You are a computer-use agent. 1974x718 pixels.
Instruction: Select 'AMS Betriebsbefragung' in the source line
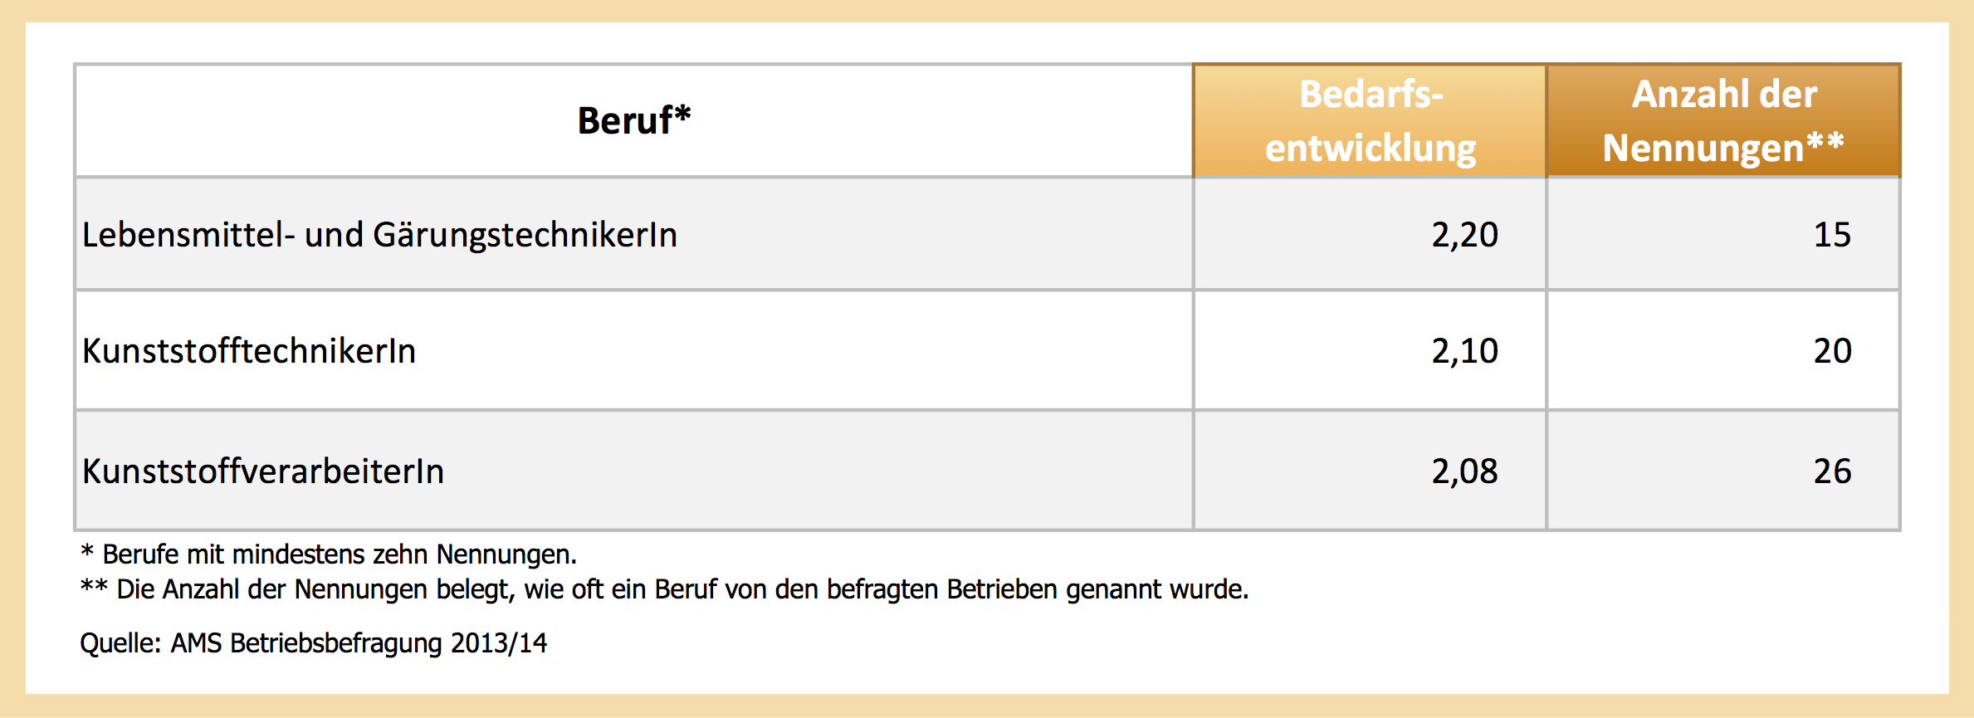305,643
